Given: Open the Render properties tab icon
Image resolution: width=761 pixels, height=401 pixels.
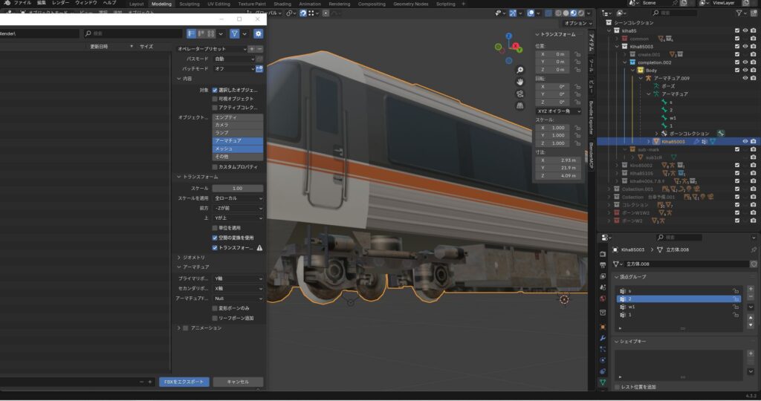Looking at the screenshot, I should point(602,265).
